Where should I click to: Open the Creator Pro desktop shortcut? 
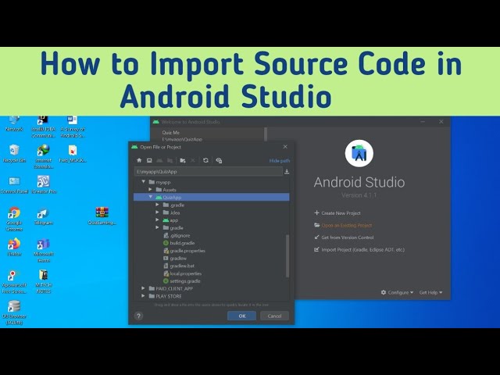click(x=44, y=185)
